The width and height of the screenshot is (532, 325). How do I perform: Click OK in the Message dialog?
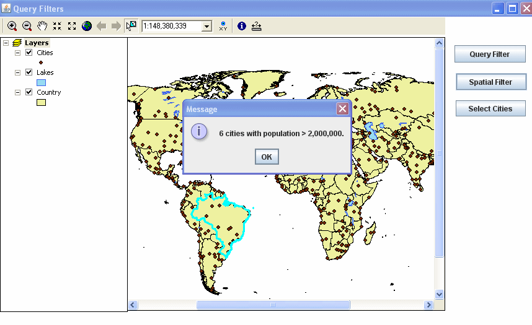(x=267, y=157)
